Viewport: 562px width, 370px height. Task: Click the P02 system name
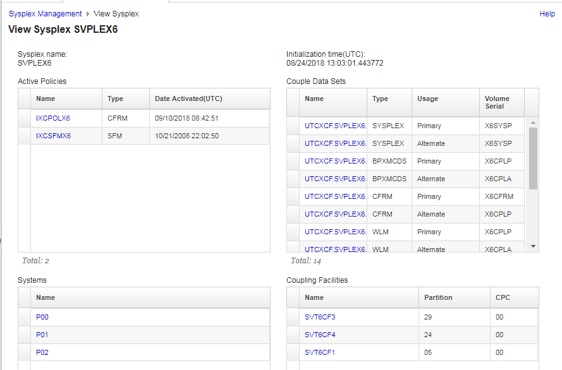pyautogui.click(x=42, y=352)
